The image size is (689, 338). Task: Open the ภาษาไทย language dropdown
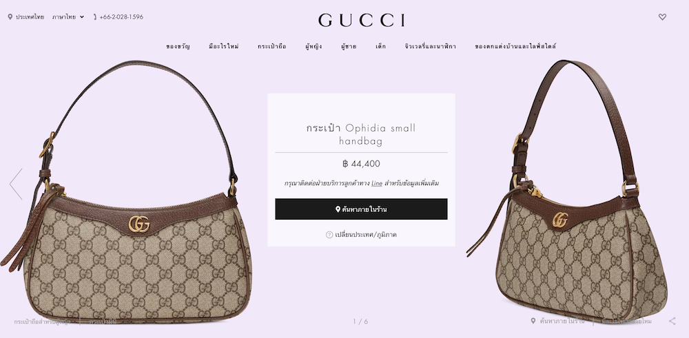pyautogui.click(x=68, y=17)
